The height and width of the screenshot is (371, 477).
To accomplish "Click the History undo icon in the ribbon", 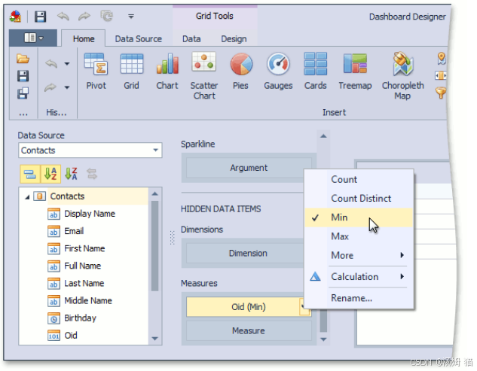I will coord(51,63).
